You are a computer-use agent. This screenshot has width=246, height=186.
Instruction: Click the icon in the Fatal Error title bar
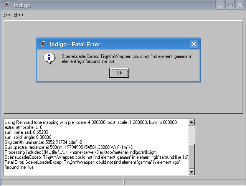point(43,44)
